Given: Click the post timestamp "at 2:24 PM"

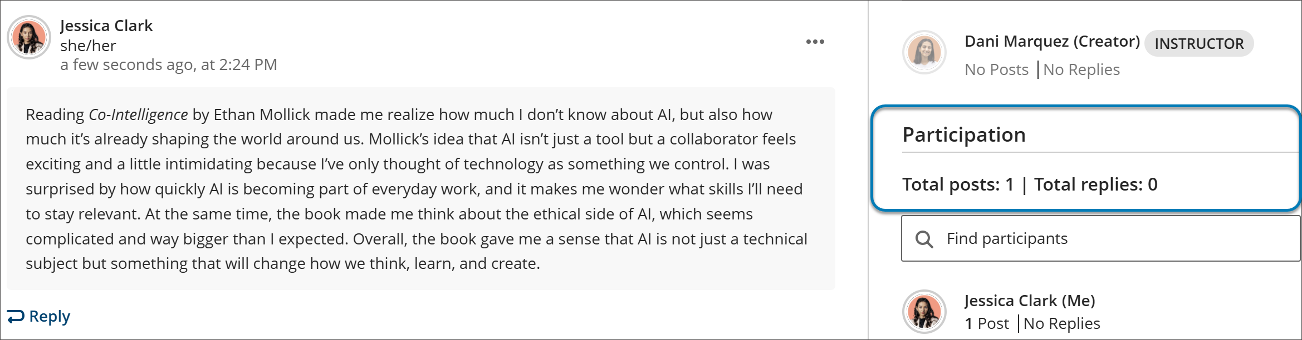Looking at the screenshot, I should pos(239,65).
